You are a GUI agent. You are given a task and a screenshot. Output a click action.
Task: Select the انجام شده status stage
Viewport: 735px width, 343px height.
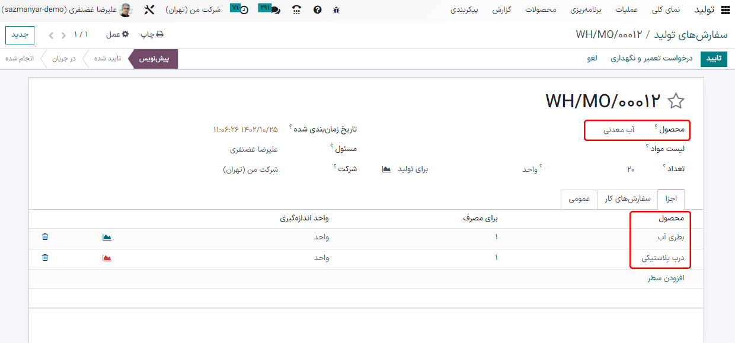point(20,59)
